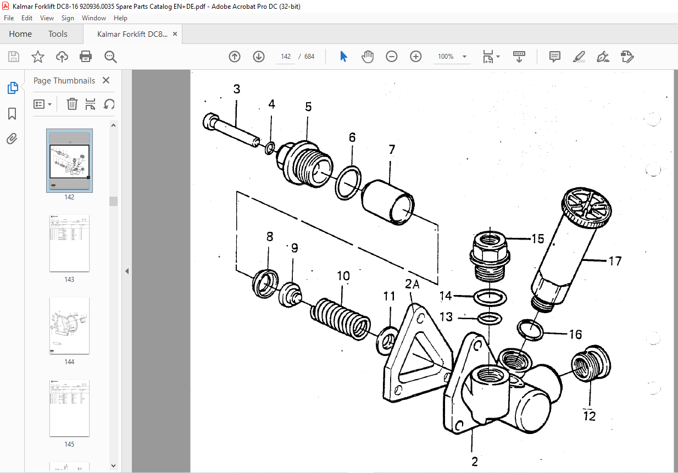Open the Sign document pen icon
The width and height of the screenshot is (678, 473).
tap(603, 57)
